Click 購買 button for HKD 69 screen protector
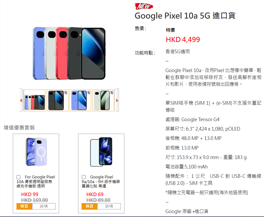The image size is (264, 217). pyautogui.click(x=89, y=206)
